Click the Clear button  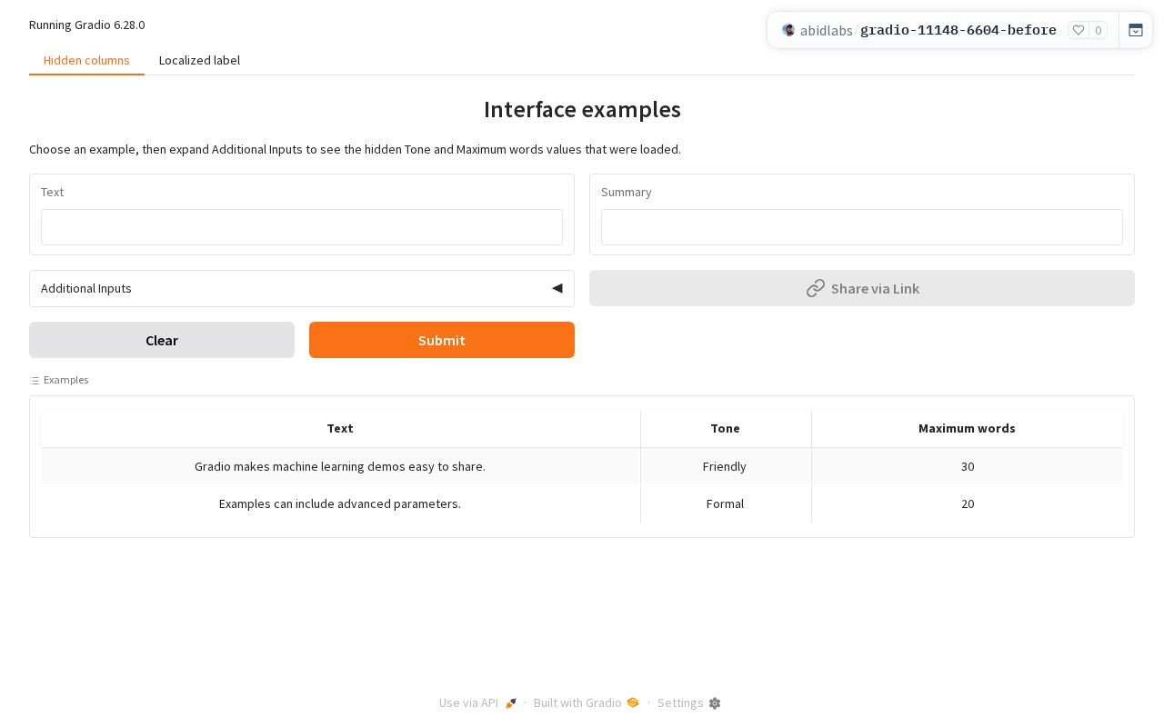click(162, 340)
